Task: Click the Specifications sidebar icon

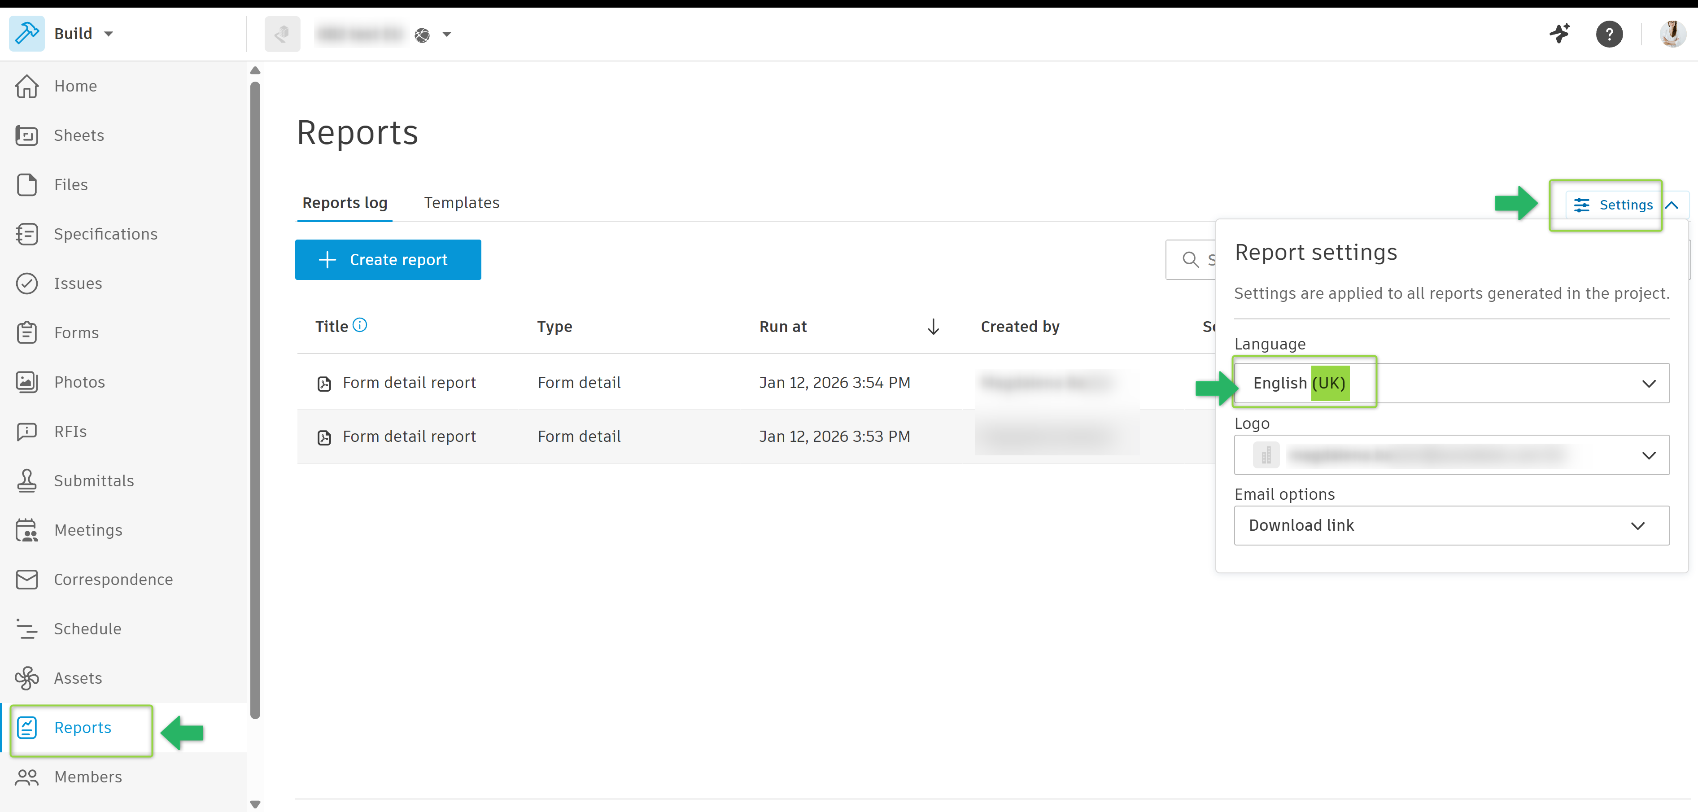Action: click(26, 234)
